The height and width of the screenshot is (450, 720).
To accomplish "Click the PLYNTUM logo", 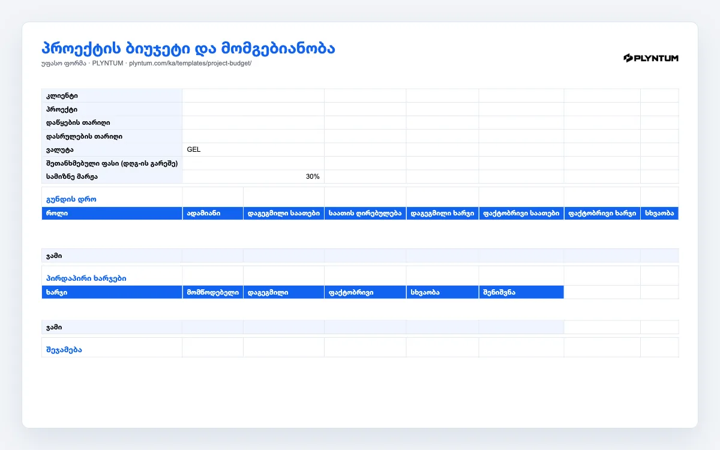I will click(x=651, y=58).
